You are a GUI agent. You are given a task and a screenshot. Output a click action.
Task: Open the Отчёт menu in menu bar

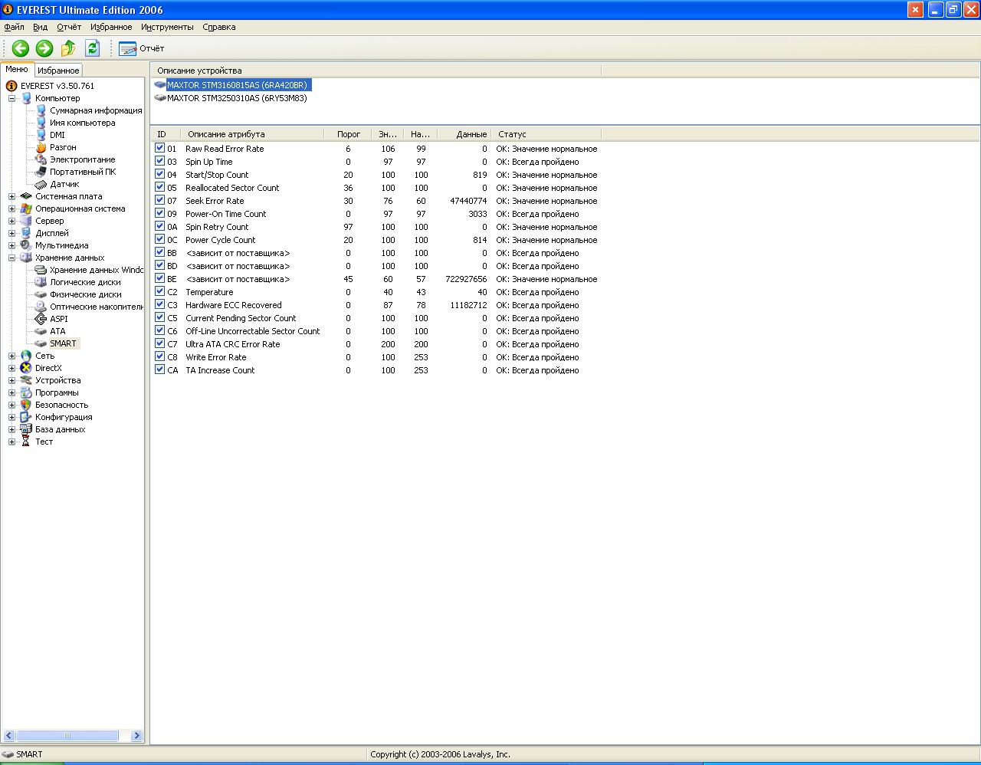click(x=69, y=27)
